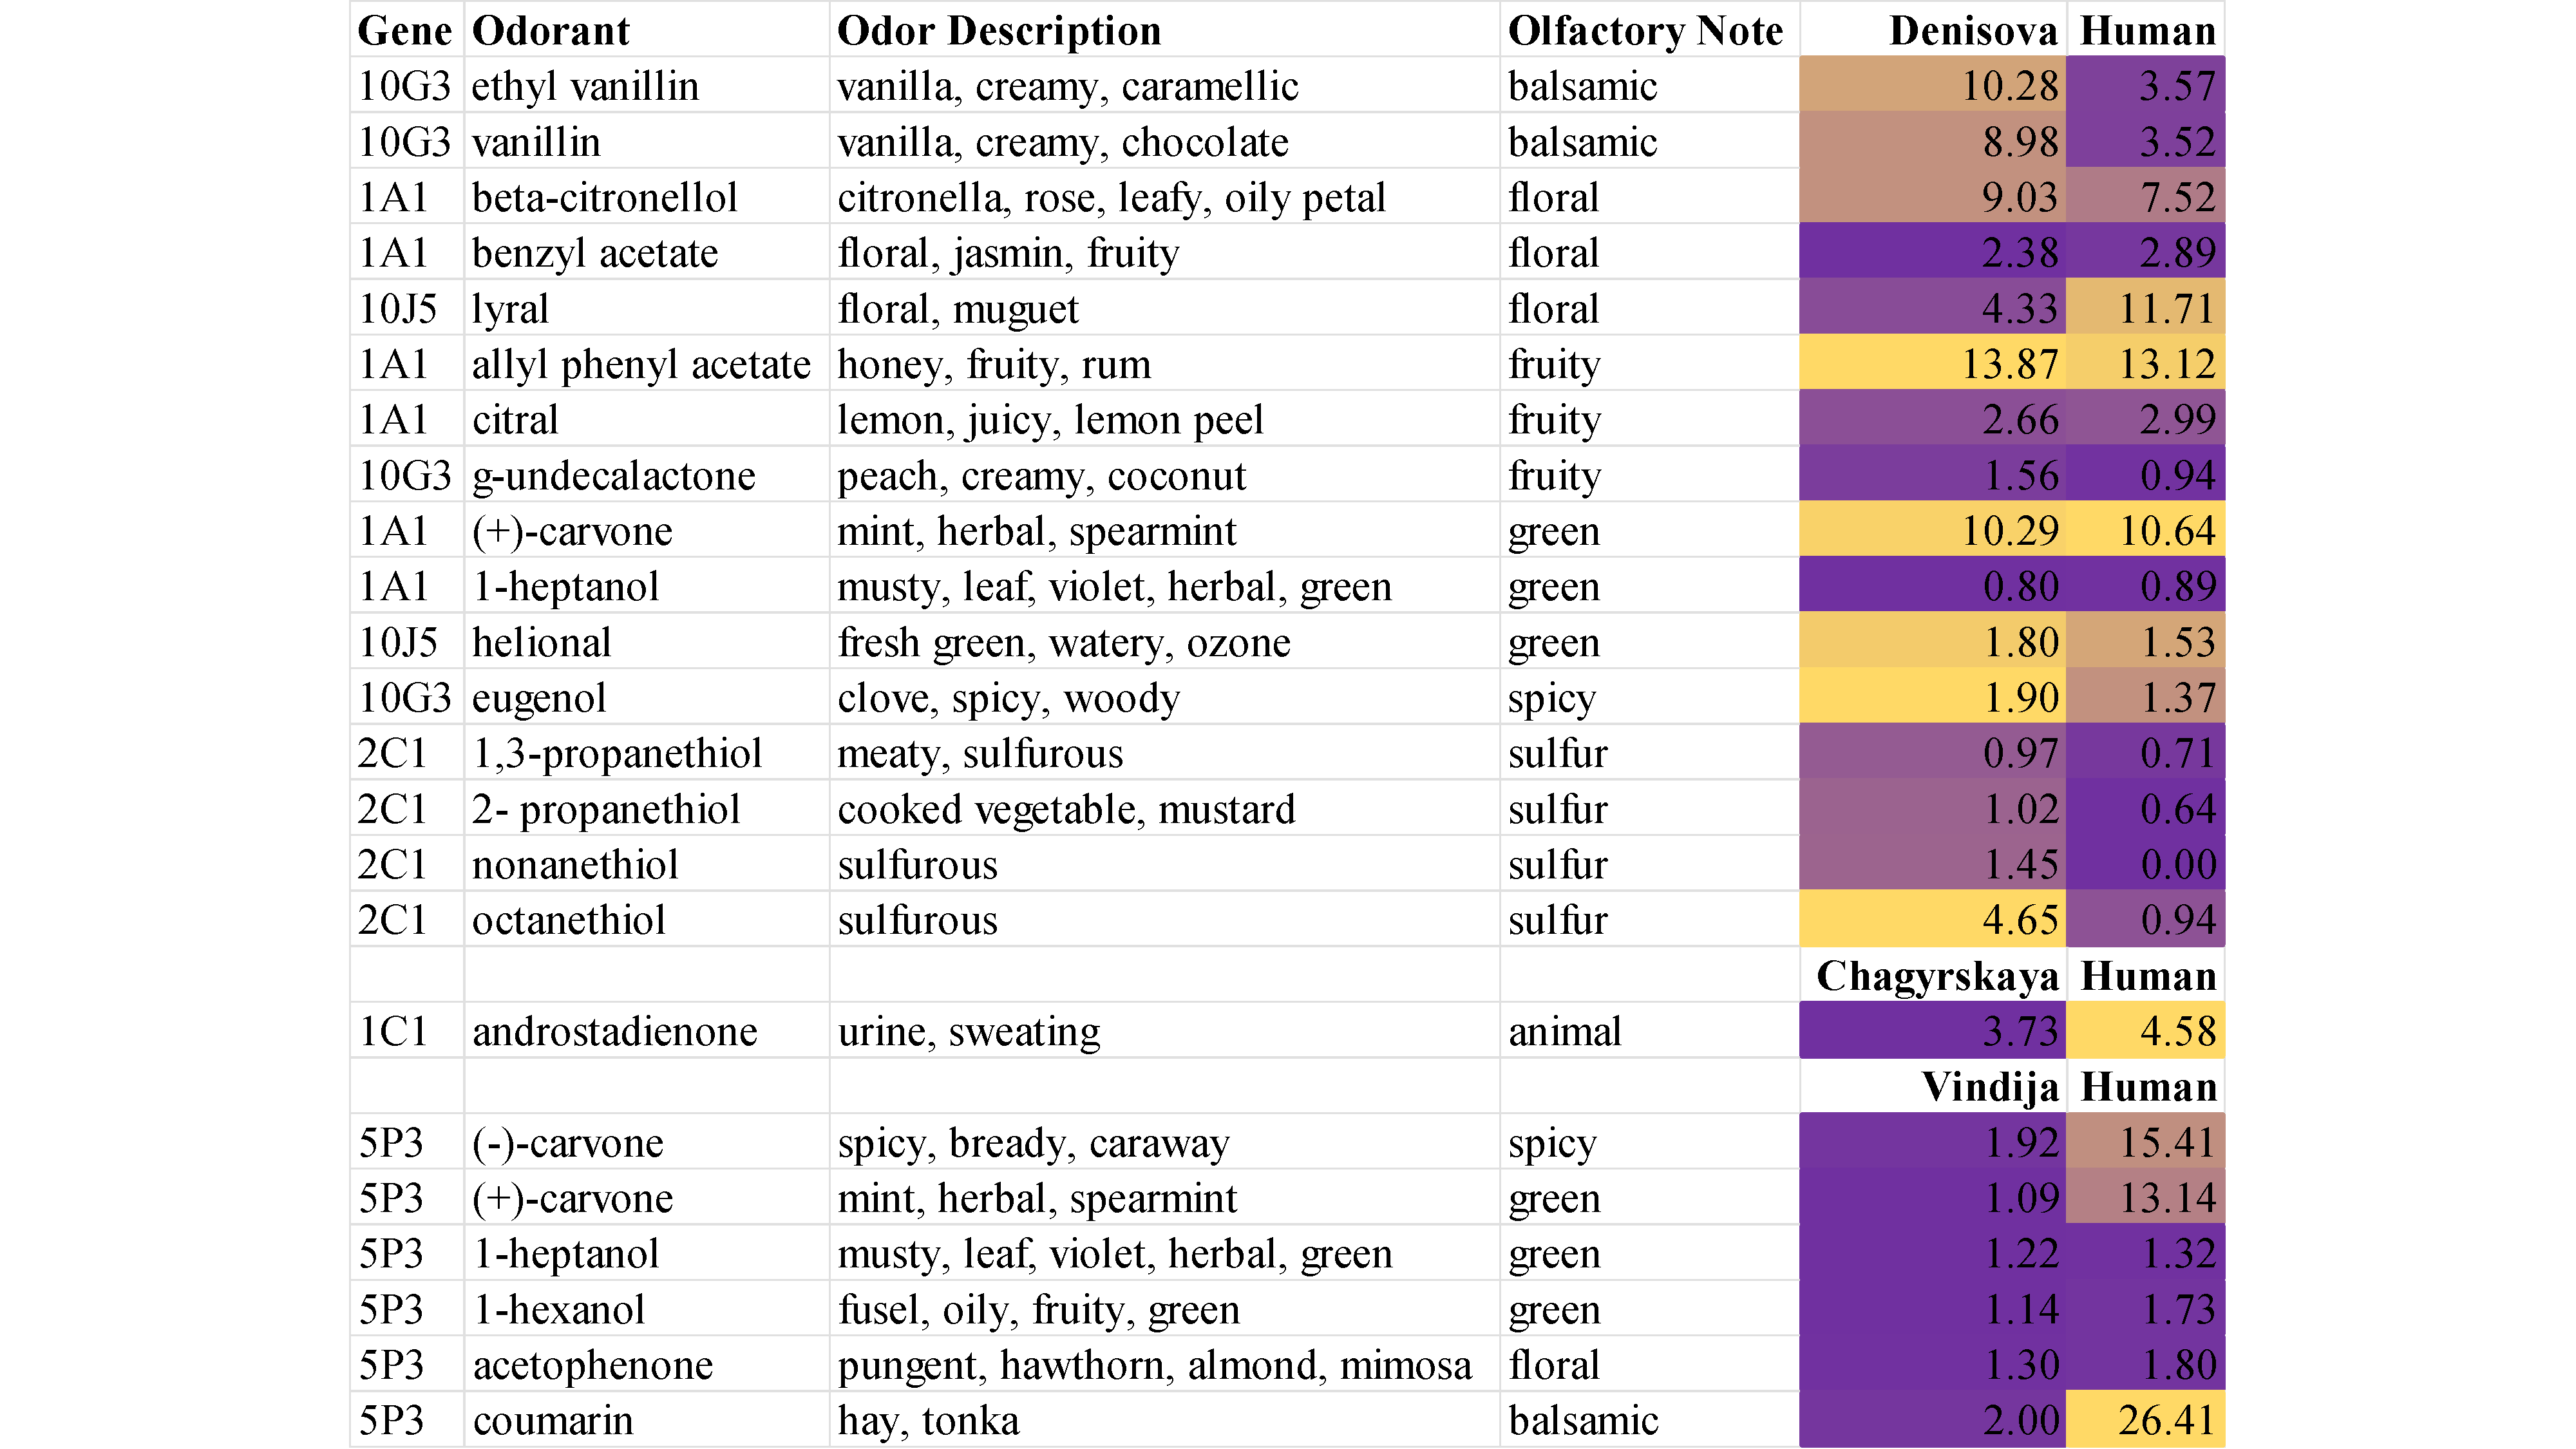This screenshot has width=2576, height=1449.
Task: Click the Gene column header
Action: (405, 31)
